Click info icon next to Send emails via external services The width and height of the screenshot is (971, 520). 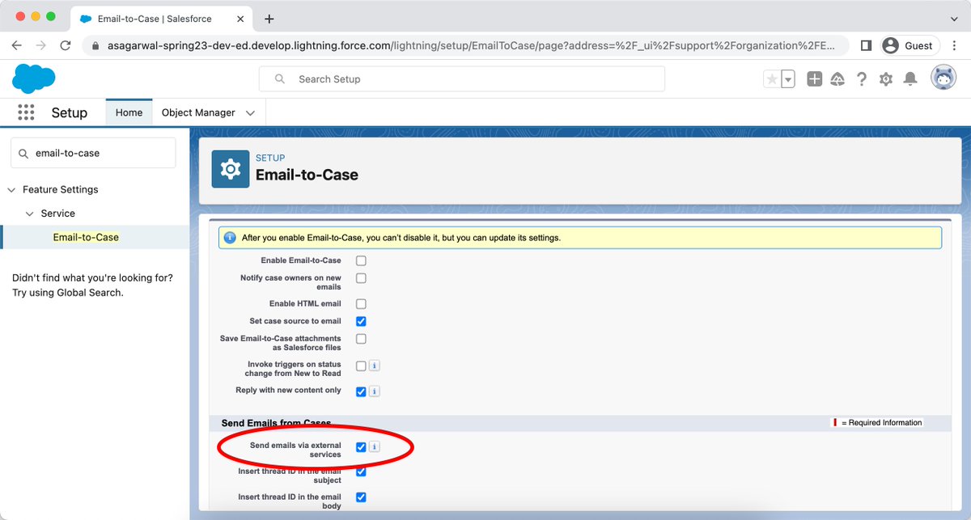pos(375,446)
